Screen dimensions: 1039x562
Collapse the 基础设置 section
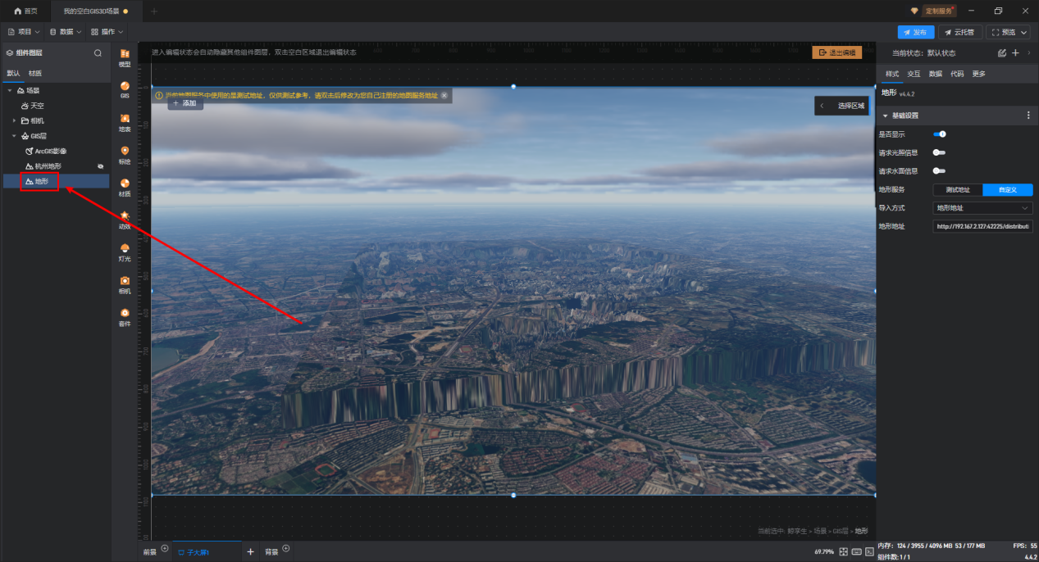(x=886, y=116)
